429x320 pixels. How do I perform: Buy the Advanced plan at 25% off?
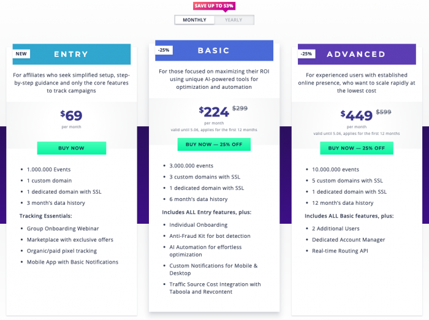click(357, 148)
